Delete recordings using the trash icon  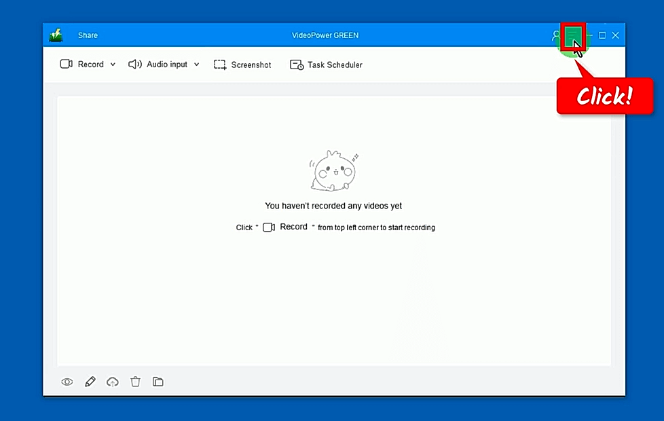(135, 382)
